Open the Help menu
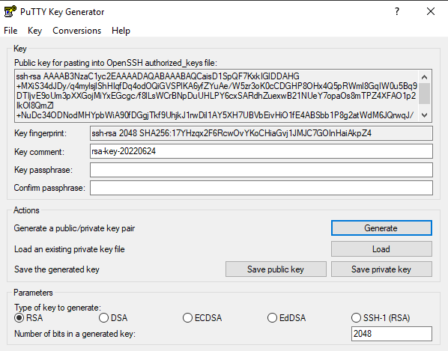The image size is (448, 351). [121, 31]
